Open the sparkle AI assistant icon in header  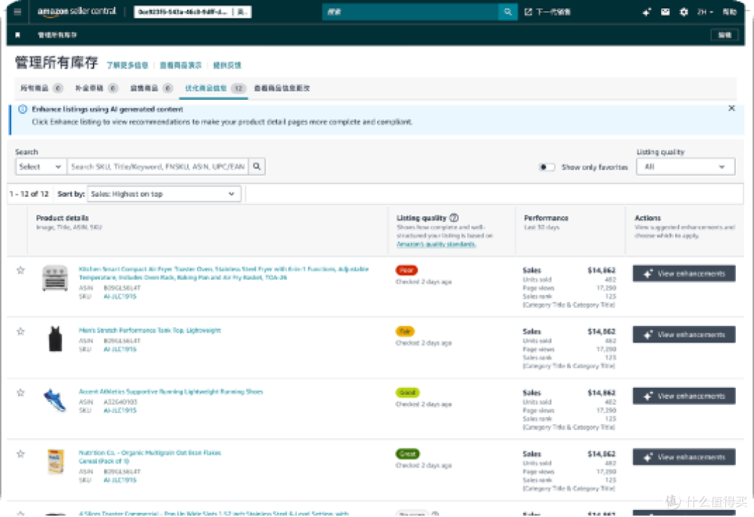646,12
